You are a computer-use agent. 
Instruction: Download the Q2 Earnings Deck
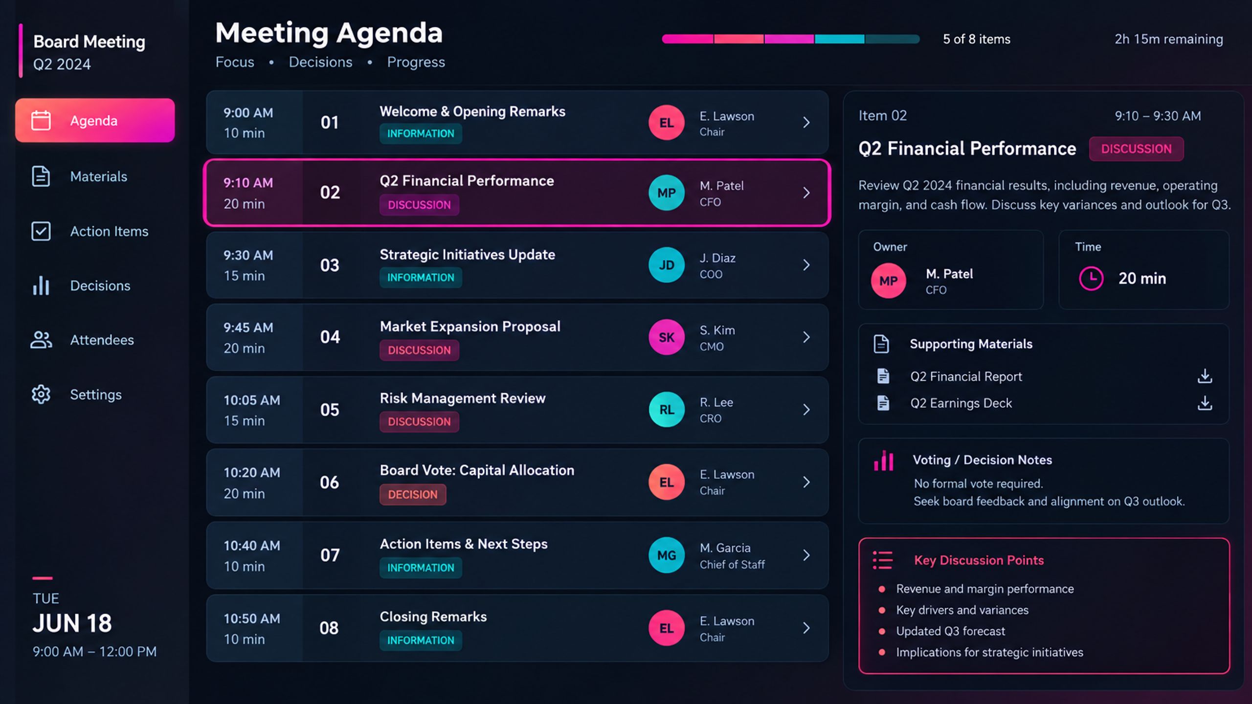click(1205, 403)
